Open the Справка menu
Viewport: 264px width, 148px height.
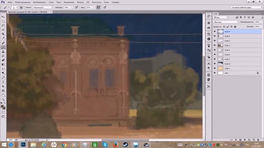click(115, 2)
